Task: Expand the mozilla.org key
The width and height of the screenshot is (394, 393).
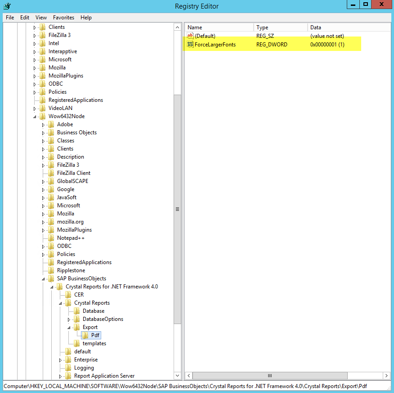Action: pyautogui.click(x=43, y=222)
